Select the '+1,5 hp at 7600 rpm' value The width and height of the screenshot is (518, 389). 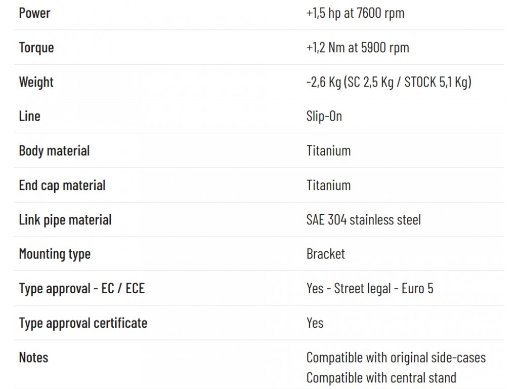click(356, 13)
